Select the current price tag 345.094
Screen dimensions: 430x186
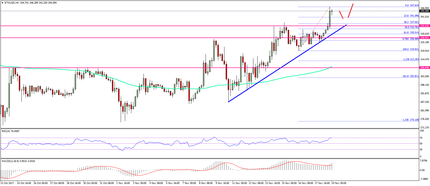click(x=425, y=11)
